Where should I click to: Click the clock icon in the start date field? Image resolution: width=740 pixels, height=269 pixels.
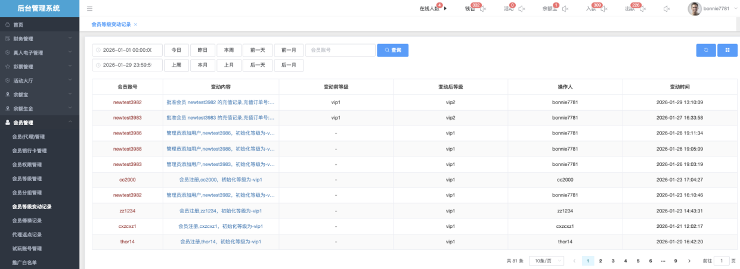(x=98, y=51)
